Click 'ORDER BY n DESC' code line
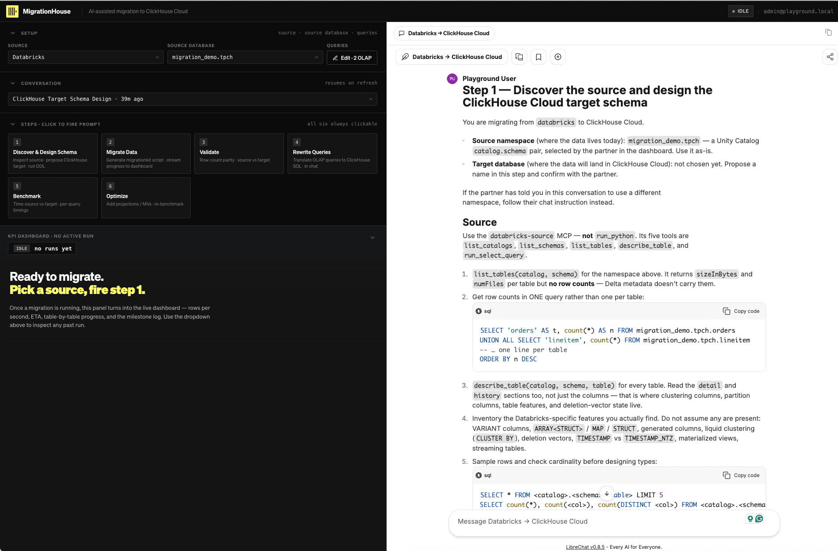Image resolution: width=838 pixels, height=551 pixels. (x=508, y=359)
